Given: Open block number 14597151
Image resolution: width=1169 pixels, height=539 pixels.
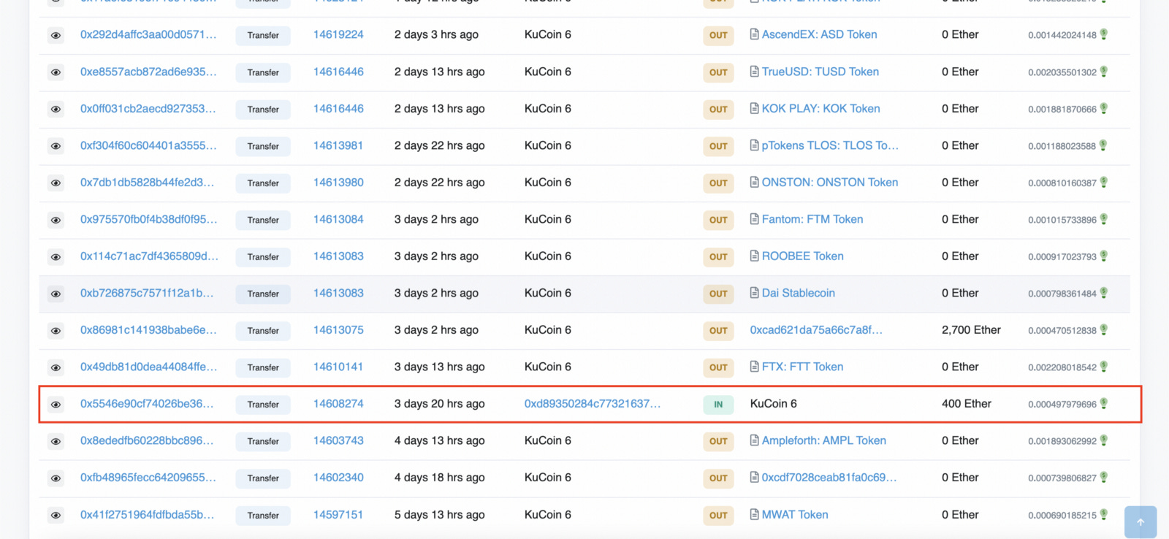Looking at the screenshot, I should 338,515.
